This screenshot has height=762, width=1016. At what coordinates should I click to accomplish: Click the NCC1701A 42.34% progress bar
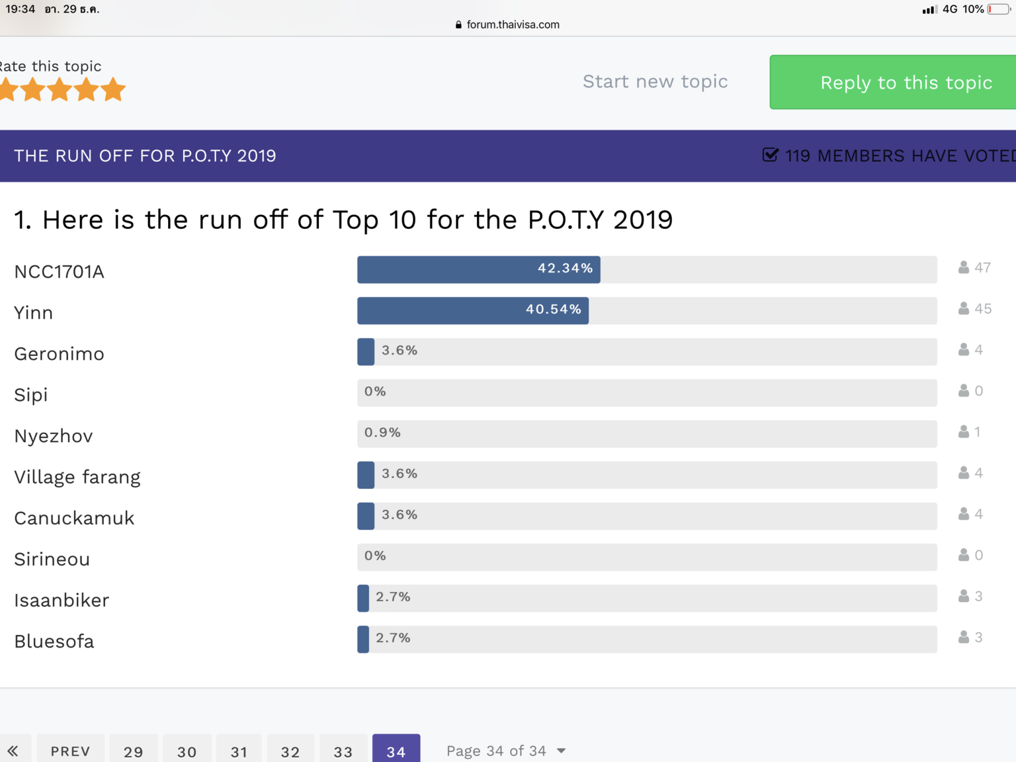pyautogui.click(x=479, y=269)
